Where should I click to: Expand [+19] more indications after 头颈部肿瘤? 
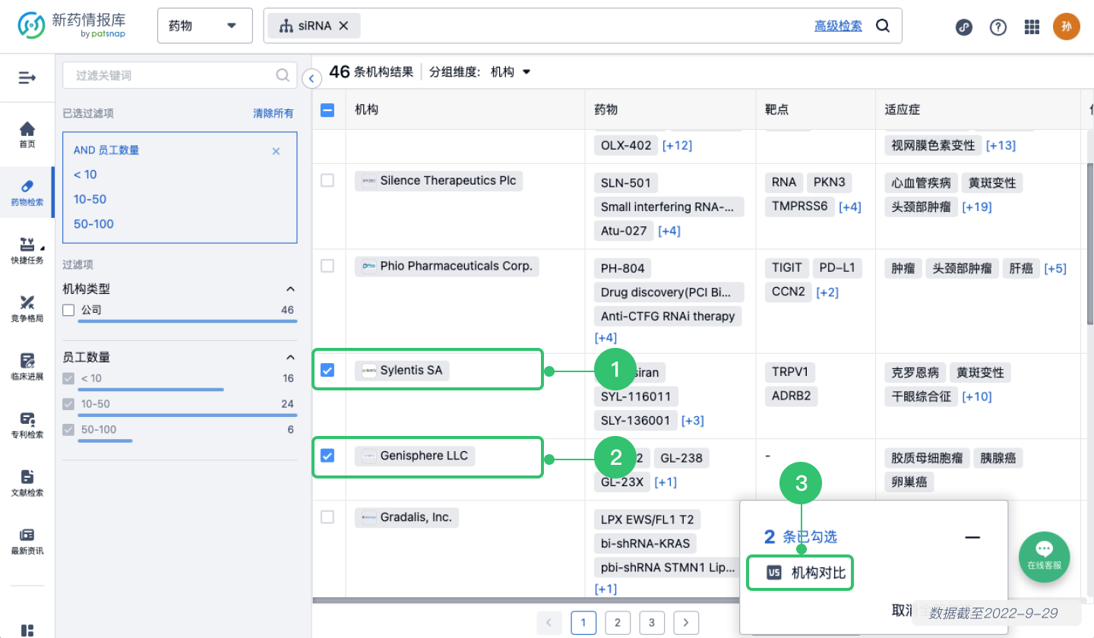pos(976,207)
